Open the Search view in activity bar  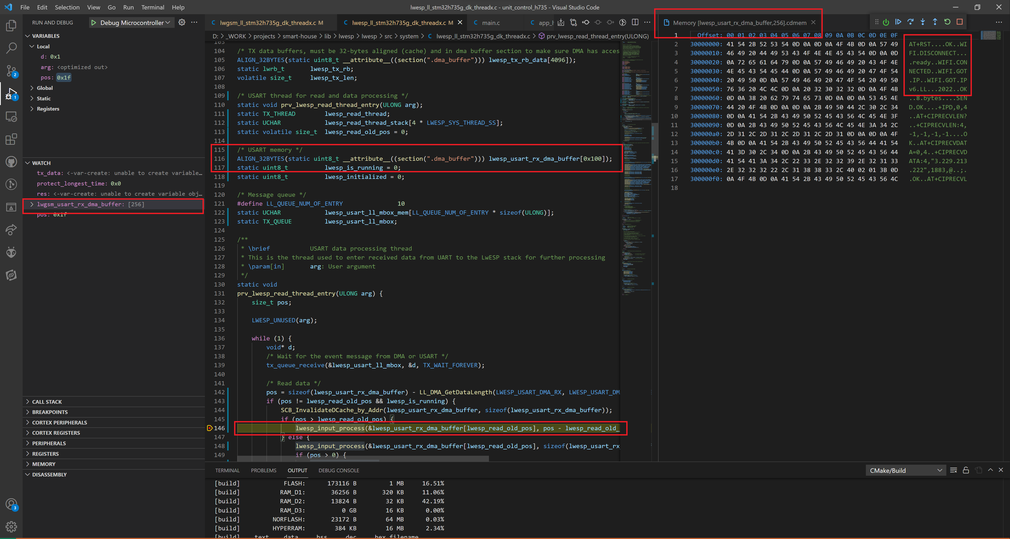point(11,48)
